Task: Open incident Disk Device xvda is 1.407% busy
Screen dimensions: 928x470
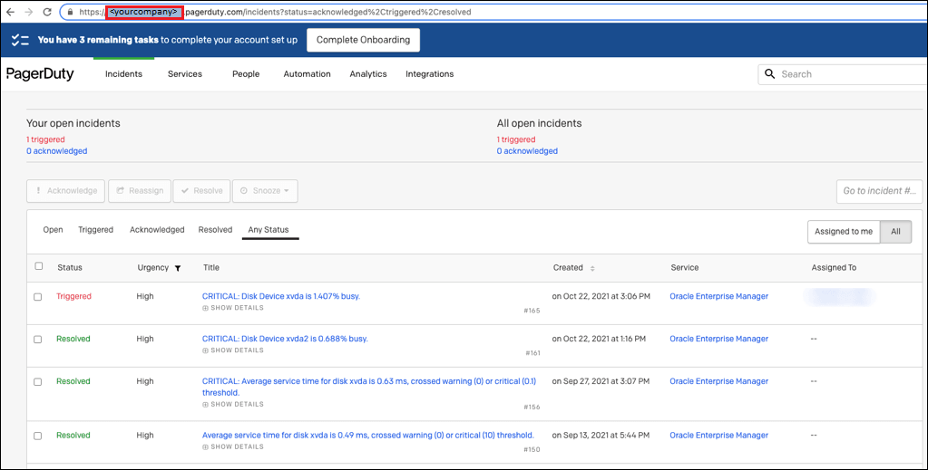Action: (281, 296)
